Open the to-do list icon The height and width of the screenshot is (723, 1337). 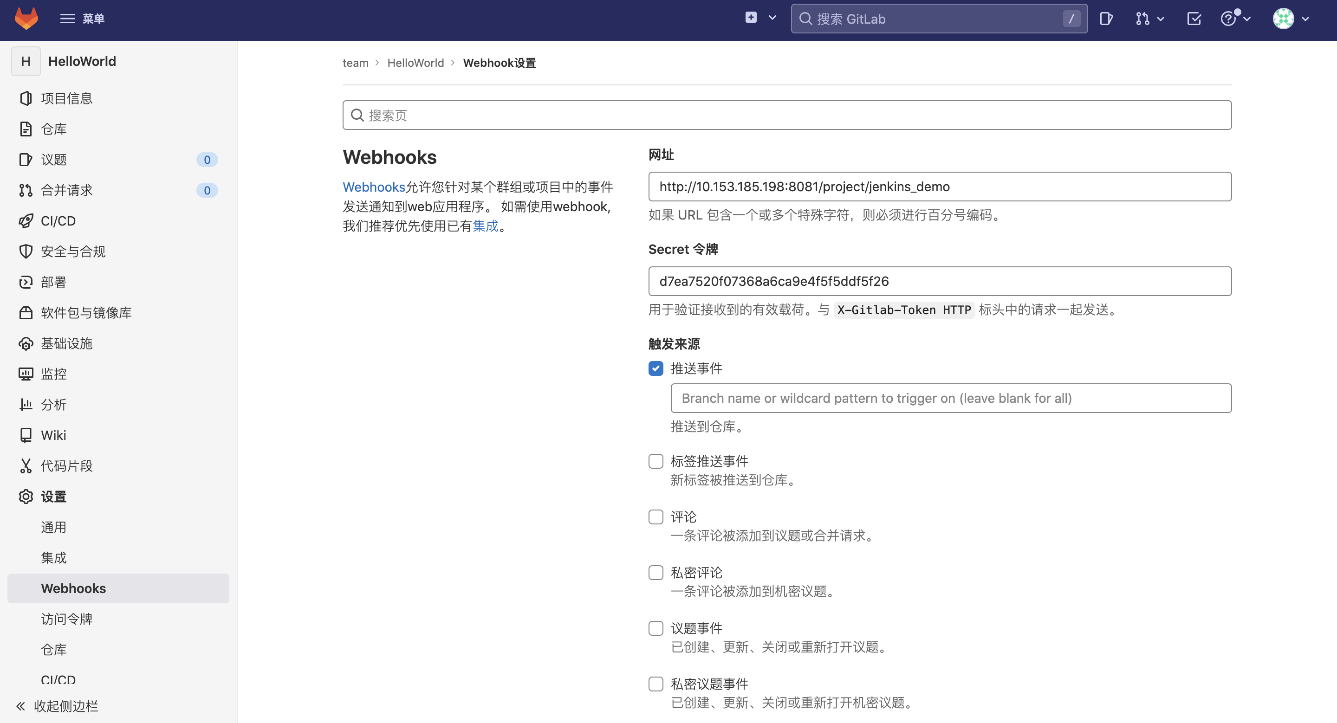[1194, 19]
